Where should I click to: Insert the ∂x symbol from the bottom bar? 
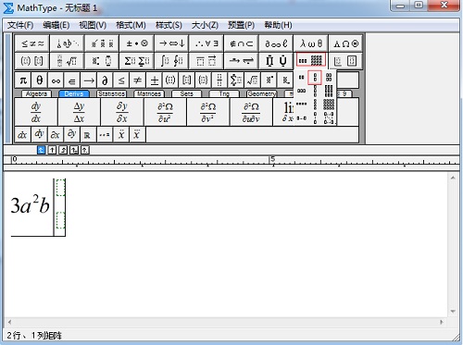[x=56, y=135]
